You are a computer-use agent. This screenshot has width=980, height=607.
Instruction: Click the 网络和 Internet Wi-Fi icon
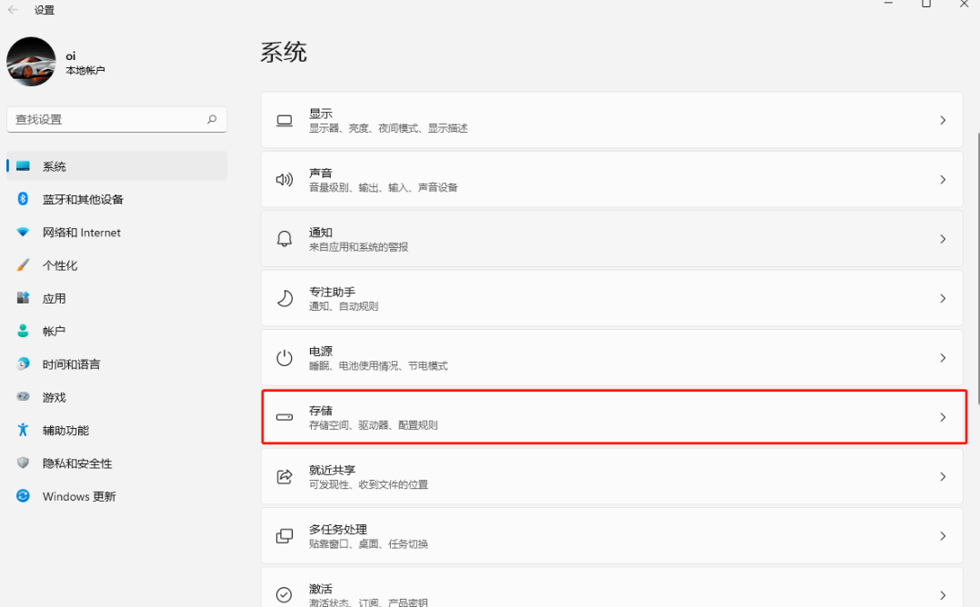24,233
